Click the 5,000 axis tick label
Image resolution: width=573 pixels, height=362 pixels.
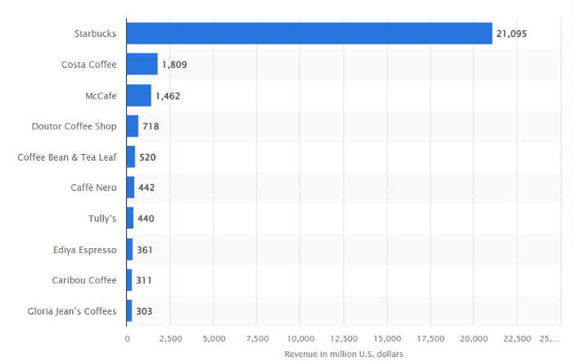(x=214, y=339)
